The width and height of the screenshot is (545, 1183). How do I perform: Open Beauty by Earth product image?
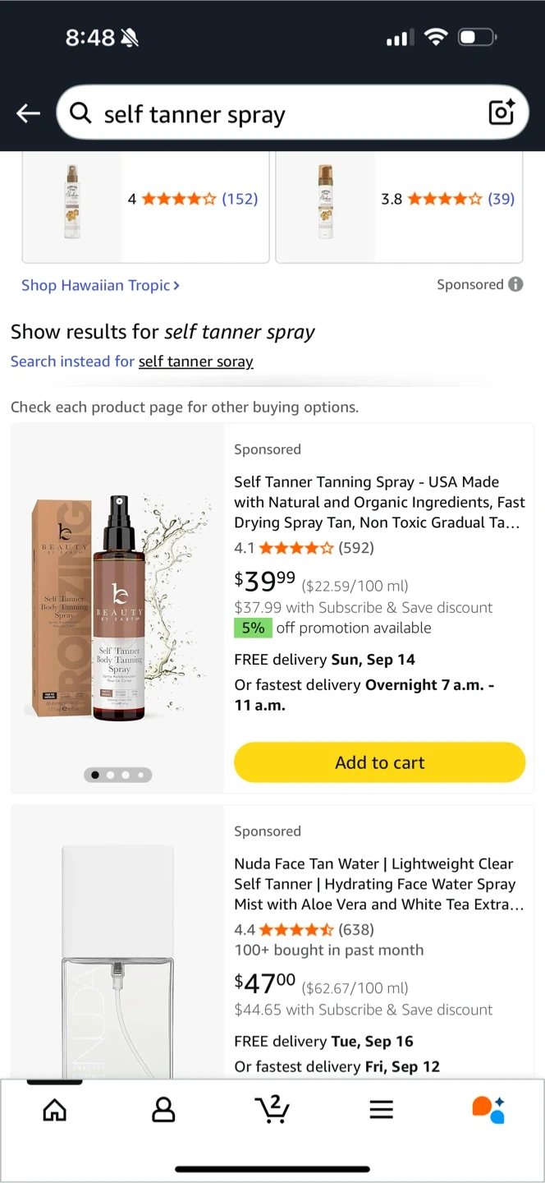(x=117, y=608)
